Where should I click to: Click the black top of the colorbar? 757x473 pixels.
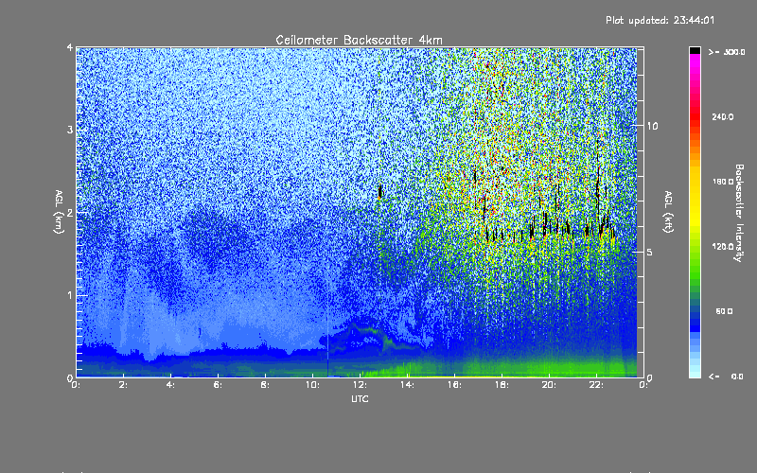695,50
